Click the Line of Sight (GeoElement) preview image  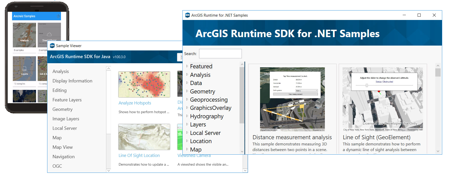[x=383, y=99]
